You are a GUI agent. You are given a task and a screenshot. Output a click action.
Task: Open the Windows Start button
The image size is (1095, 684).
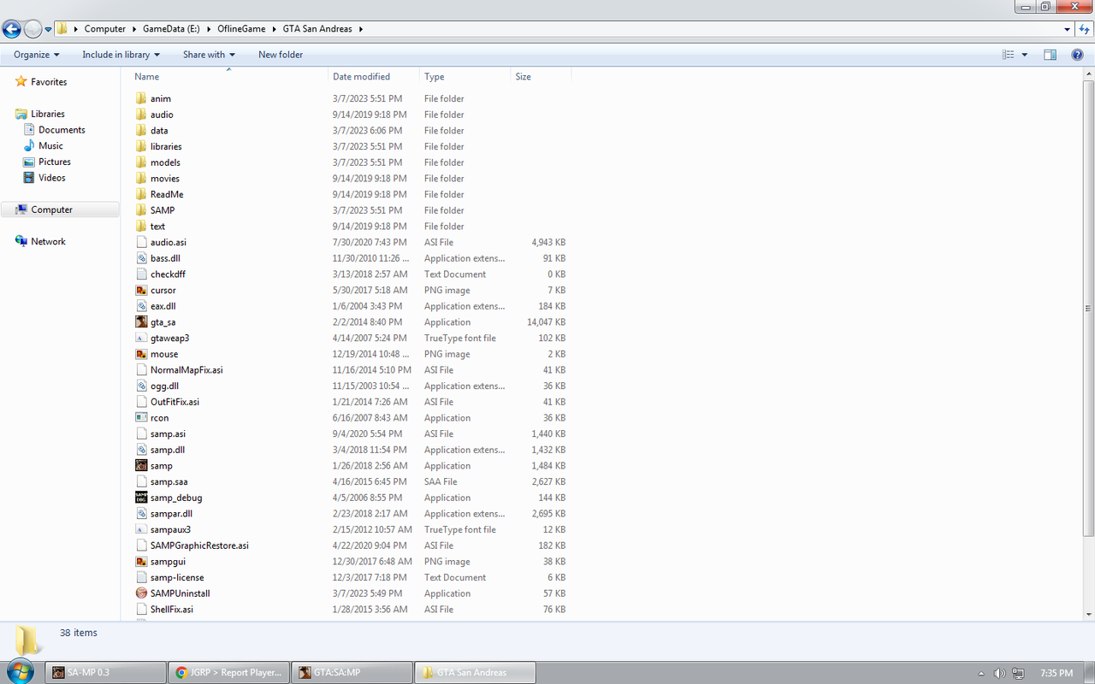click(x=19, y=672)
